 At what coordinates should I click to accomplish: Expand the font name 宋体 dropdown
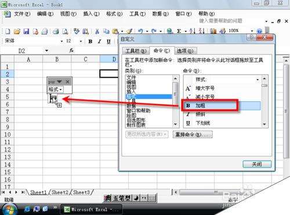(x=61, y=41)
